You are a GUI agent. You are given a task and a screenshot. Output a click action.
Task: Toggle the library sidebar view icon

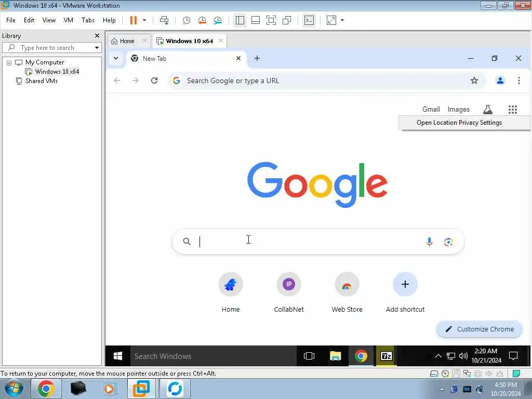(x=240, y=20)
